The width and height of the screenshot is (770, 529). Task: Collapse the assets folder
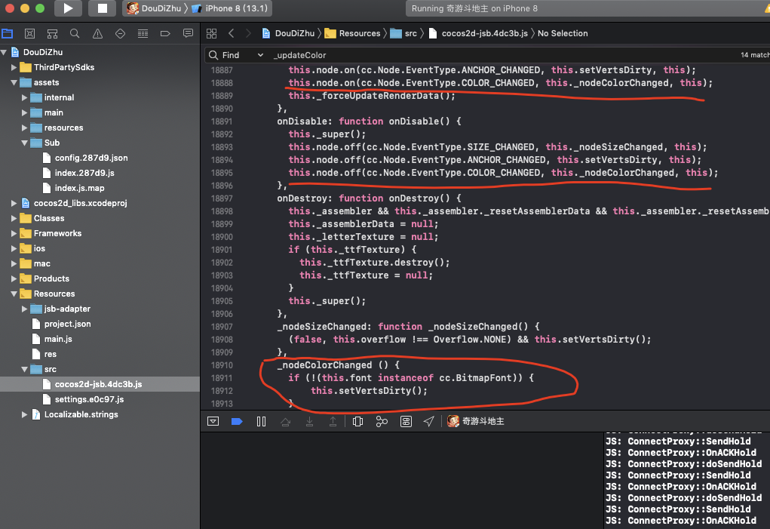[x=14, y=82]
